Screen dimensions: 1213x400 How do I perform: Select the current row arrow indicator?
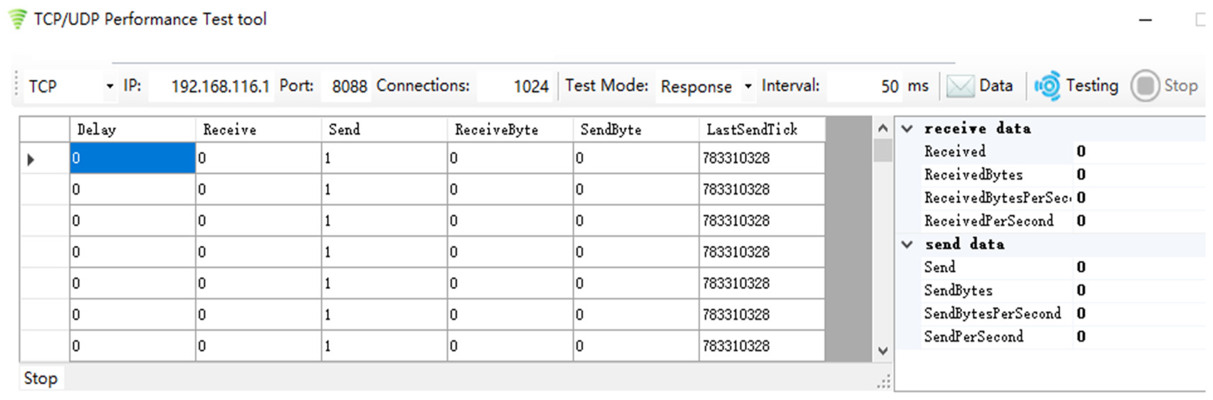pyautogui.click(x=31, y=159)
